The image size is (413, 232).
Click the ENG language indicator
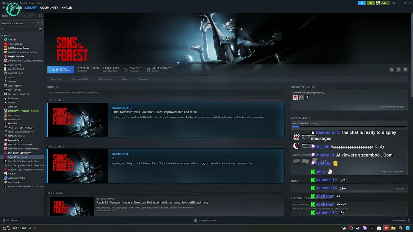(x=24, y=228)
